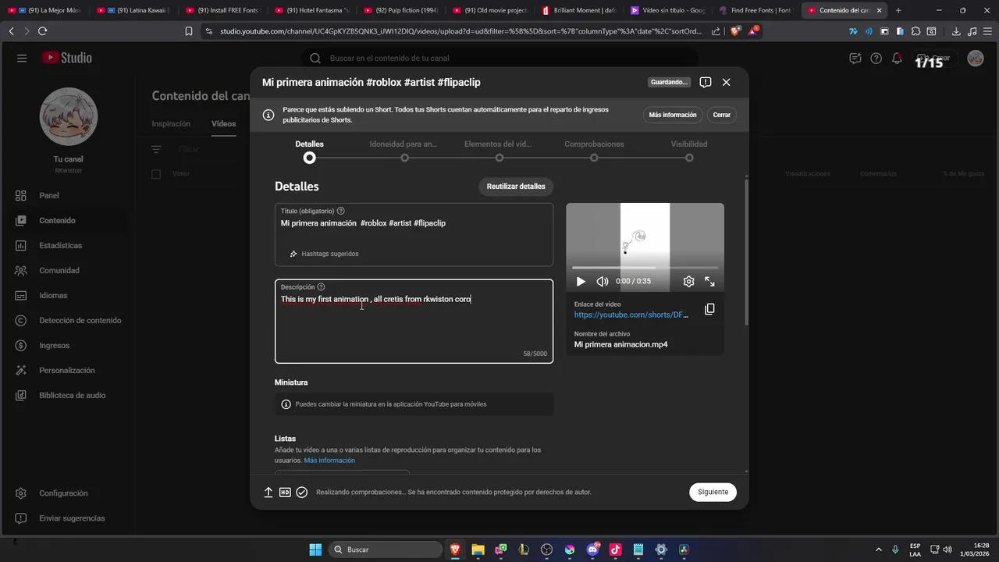
Task: Click the info icon in Miniatura notice
Action: 286,404
